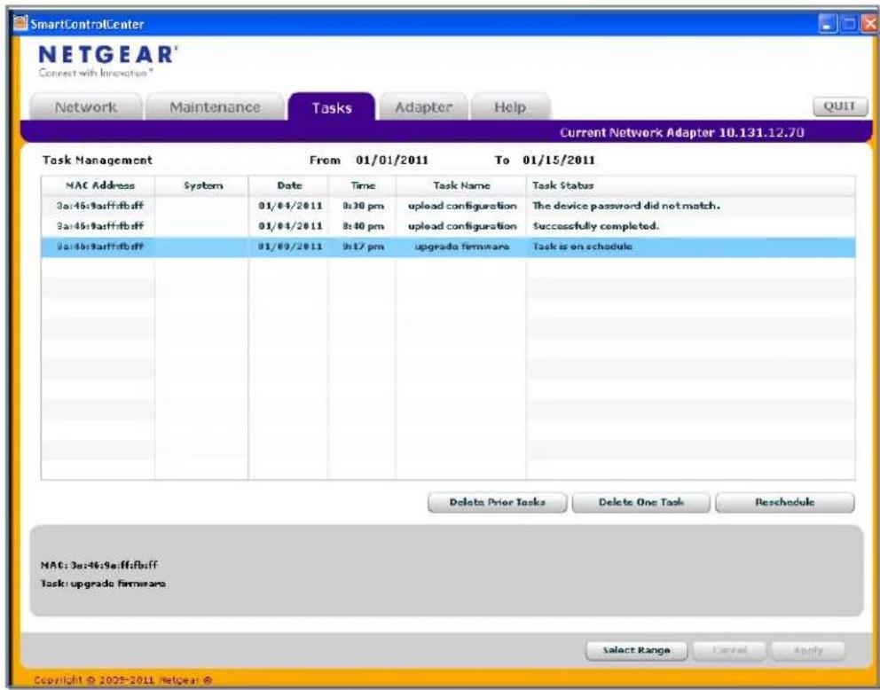This screenshot has width=880, height=690.
Task: Maximize the SmartControlCenter window
Action: 848,24
